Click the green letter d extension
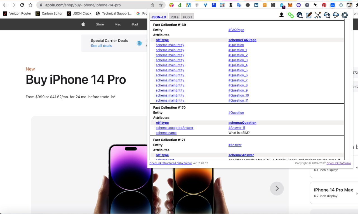 pyautogui.click(x=180, y=5)
